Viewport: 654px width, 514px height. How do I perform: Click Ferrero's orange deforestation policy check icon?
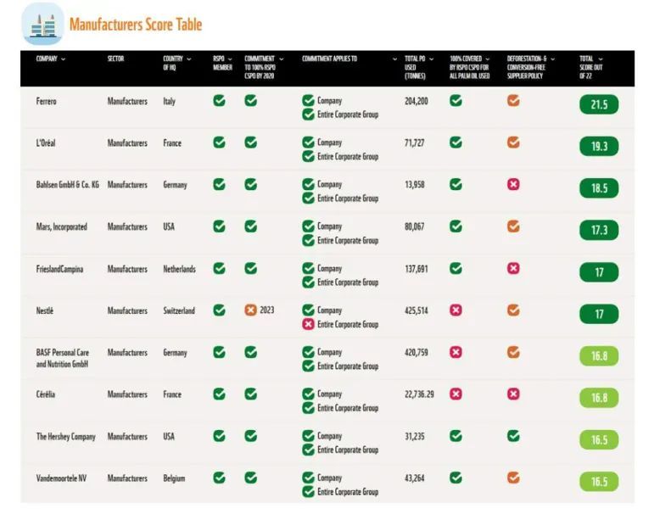[x=513, y=101]
